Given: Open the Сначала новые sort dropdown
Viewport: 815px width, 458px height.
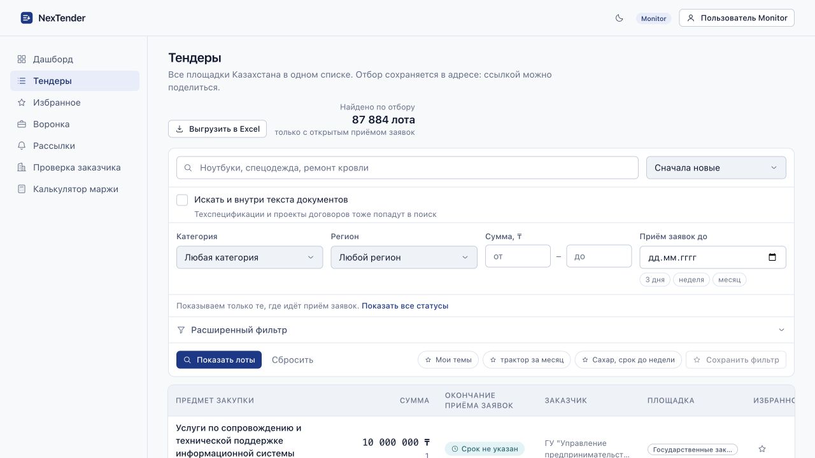Looking at the screenshot, I should (716, 168).
